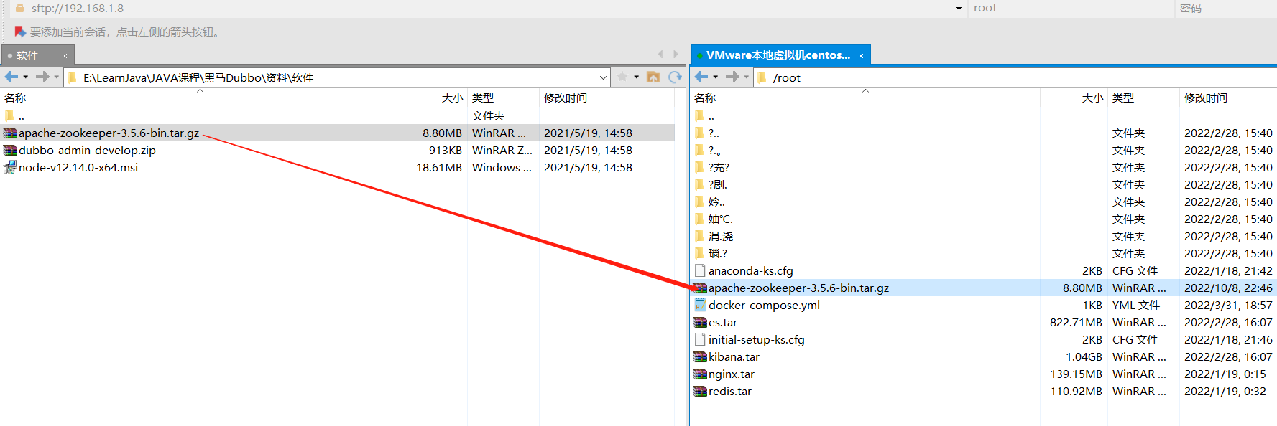Viewport: 1277px width, 426px height.
Task: Open the sftp host address dropdown
Action: click(959, 9)
